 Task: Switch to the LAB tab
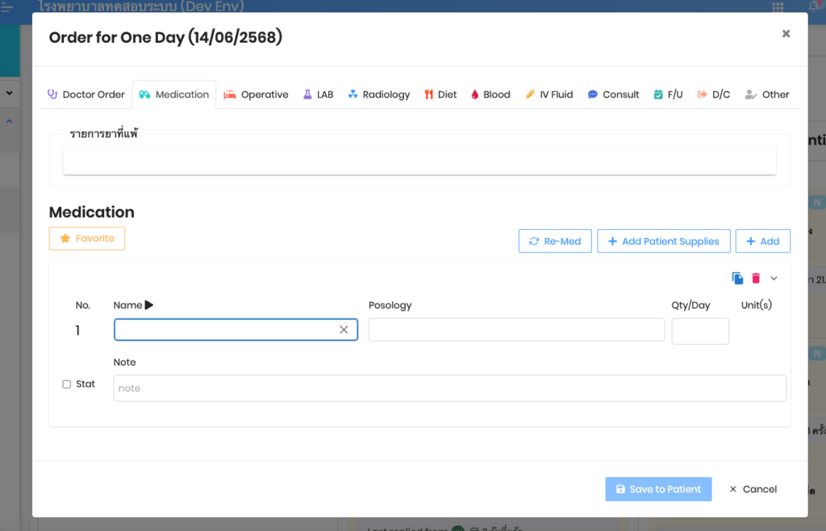point(318,94)
